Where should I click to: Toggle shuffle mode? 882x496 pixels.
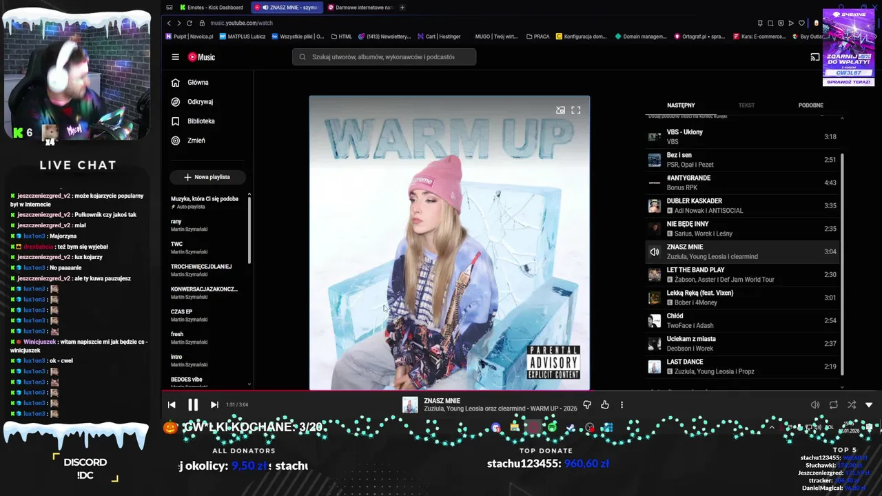pyautogui.click(x=852, y=405)
